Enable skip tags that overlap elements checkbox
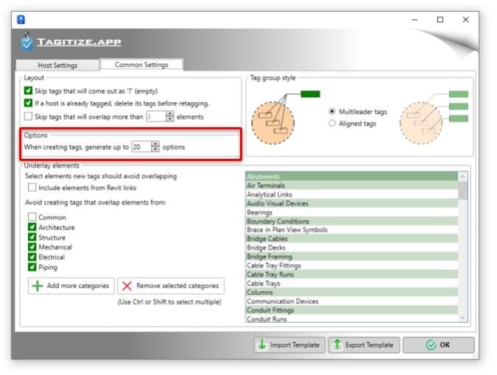 pos(28,116)
